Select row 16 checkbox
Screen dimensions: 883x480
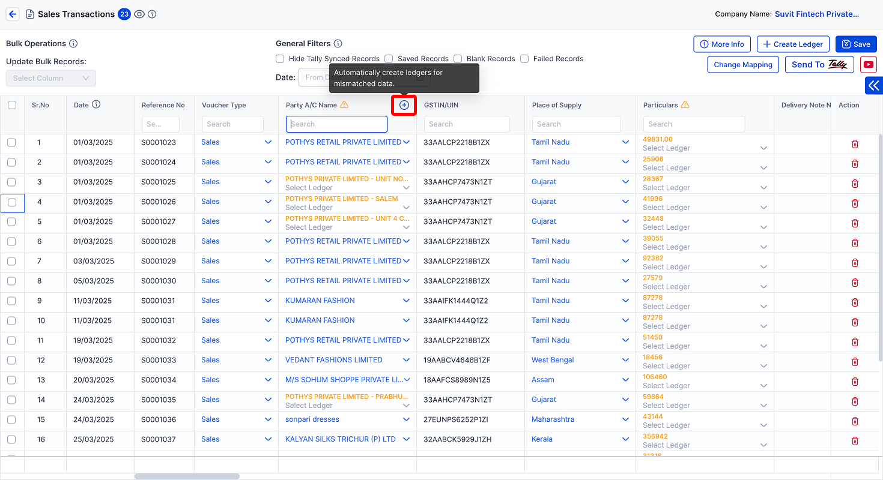pos(11,439)
